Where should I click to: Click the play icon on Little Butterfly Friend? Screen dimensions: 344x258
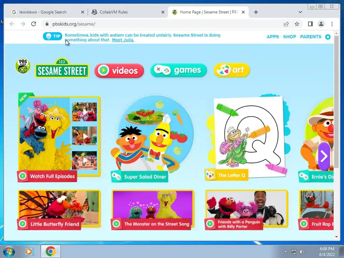pos(23,224)
